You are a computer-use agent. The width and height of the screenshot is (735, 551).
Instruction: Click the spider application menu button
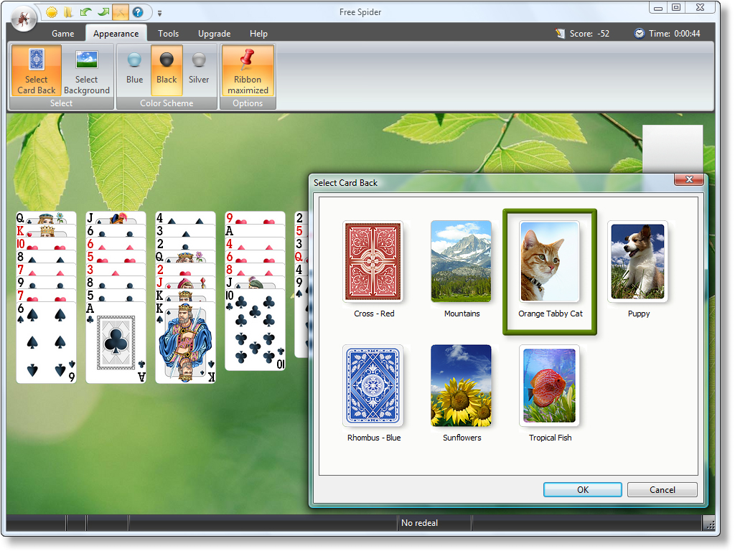click(x=24, y=18)
